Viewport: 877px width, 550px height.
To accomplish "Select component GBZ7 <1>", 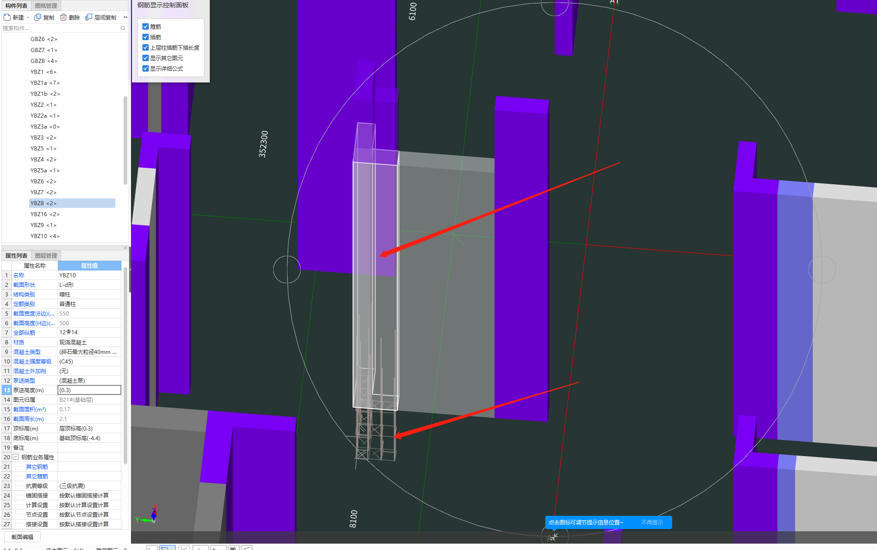I will pyautogui.click(x=44, y=50).
